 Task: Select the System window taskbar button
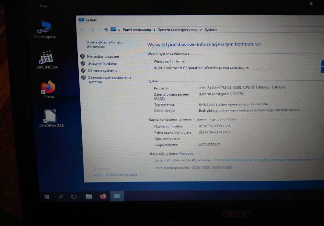click(117, 196)
